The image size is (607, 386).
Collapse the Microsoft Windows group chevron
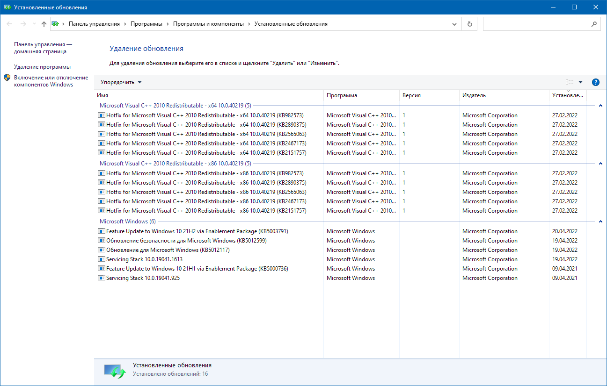(600, 222)
